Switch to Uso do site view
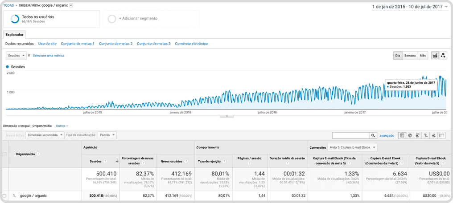453x203 pixels. [x=47, y=44]
